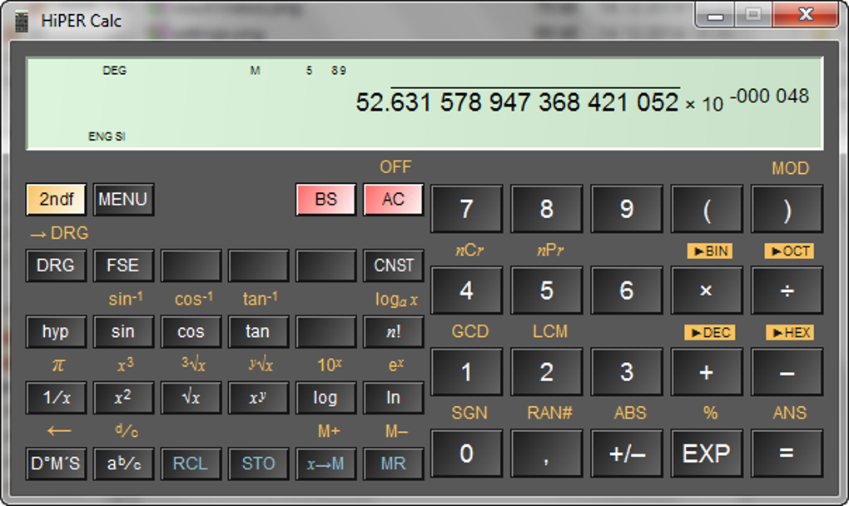Click the 1/x reciprocal key
The height and width of the screenshot is (506, 849).
click(x=56, y=398)
